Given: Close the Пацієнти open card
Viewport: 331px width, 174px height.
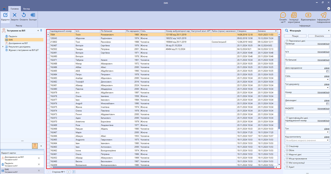Looking at the screenshot, I should click(x=39, y=164).
